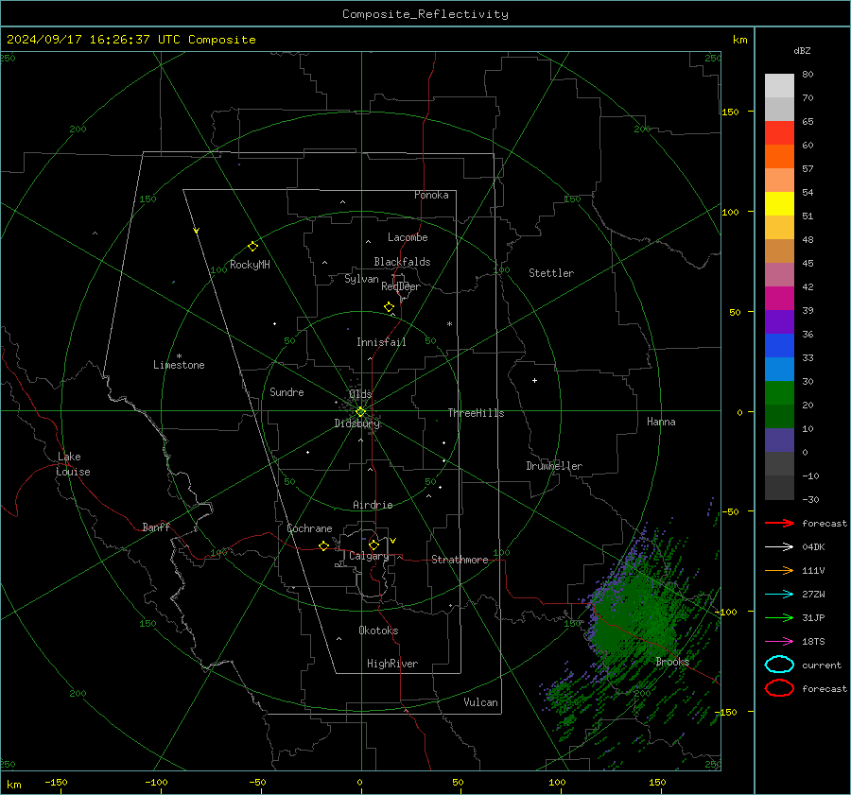This screenshot has height=795, width=851.
Task: Select the Banff label
Action: (x=156, y=527)
